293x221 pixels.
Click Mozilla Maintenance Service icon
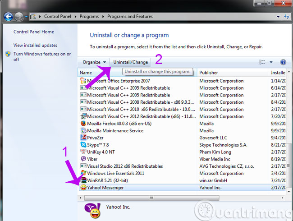coord(83,130)
